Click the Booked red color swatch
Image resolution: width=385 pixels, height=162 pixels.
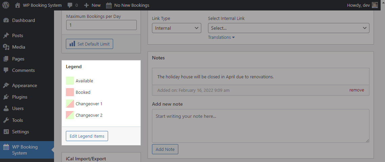[70, 92]
